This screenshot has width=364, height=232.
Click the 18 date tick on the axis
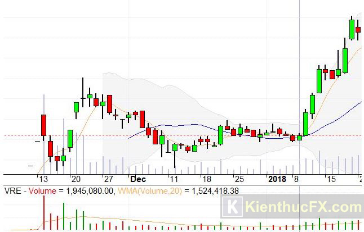[x=207, y=179]
